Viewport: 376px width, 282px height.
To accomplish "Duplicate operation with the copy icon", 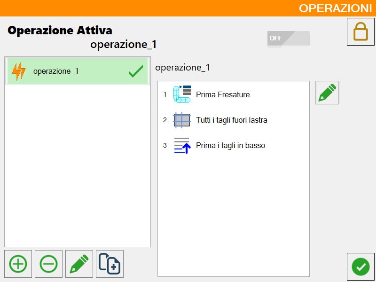I will 110,264.
